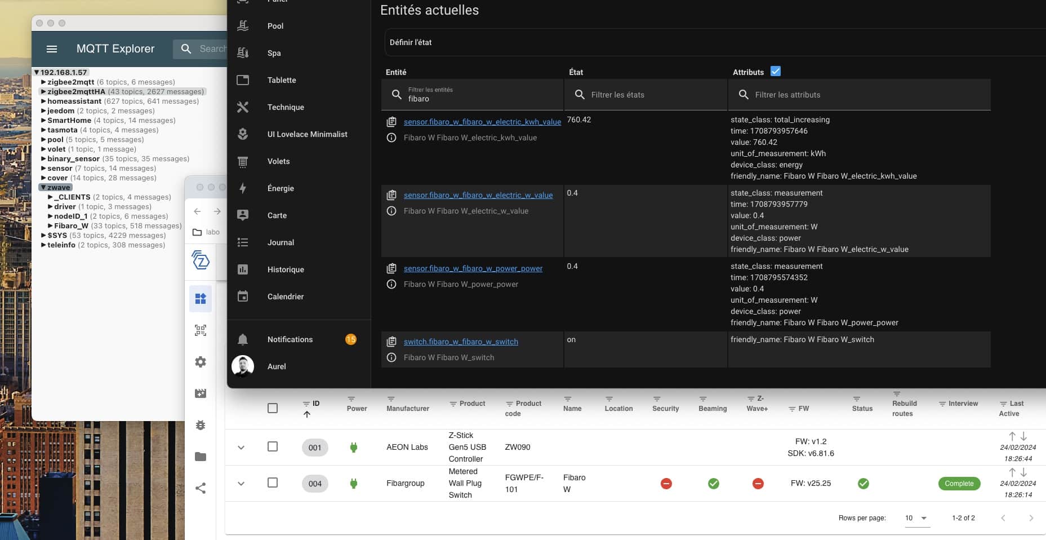Click the Carte map icon
The height and width of the screenshot is (540, 1046).
point(243,215)
